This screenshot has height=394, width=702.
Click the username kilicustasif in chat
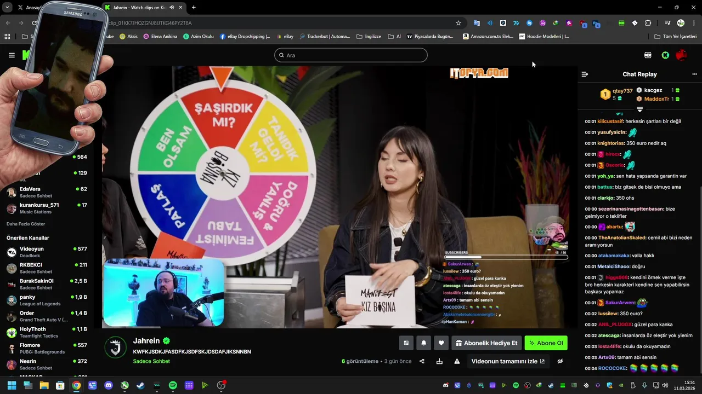click(x=610, y=121)
